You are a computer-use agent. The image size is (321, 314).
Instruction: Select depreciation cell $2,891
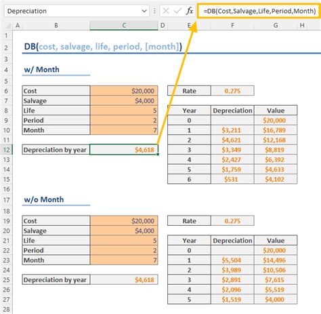[232, 280]
